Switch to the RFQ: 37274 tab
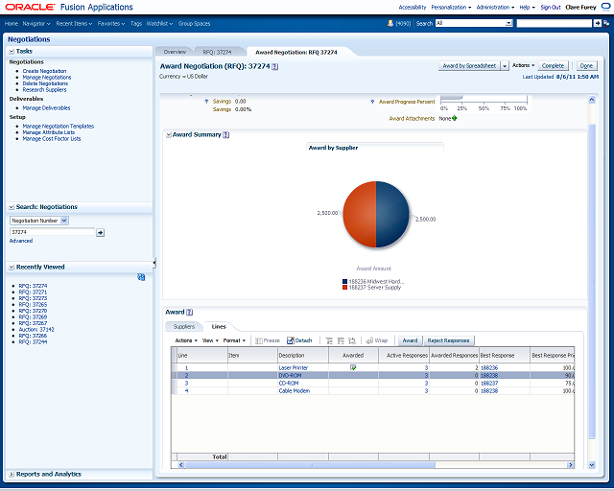Image resolution: width=614 pixels, height=491 pixels. pos(217,52)
